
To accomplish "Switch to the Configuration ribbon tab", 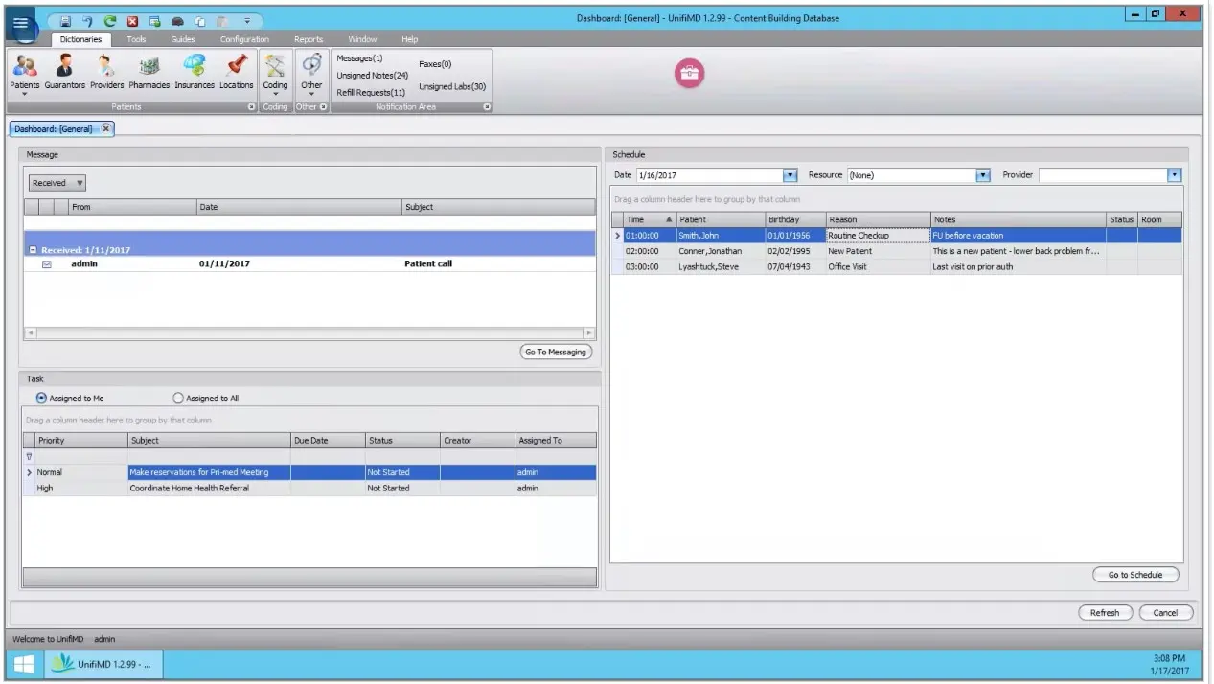I will (x=243, y=39).
